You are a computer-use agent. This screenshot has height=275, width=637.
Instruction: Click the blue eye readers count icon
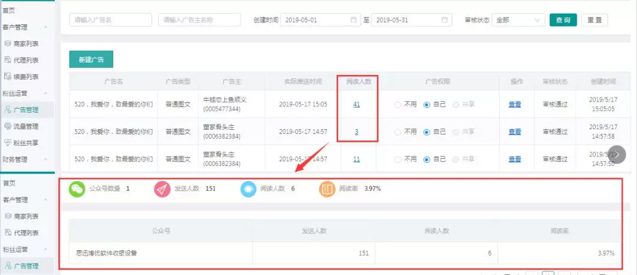coord(248,189)
